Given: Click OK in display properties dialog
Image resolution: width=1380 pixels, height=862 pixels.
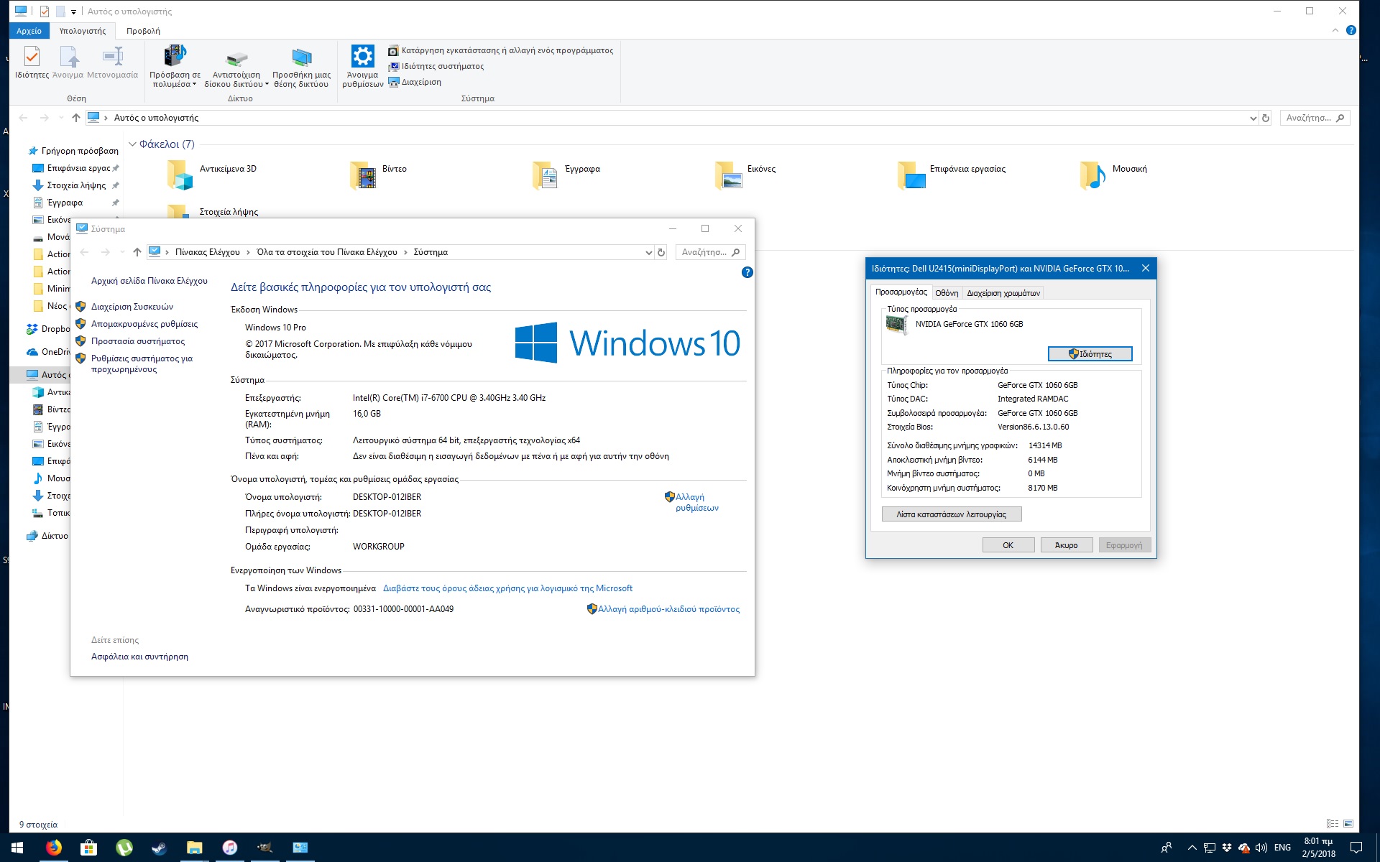Looking at the screenshot, I should (x=1008, y=545).
